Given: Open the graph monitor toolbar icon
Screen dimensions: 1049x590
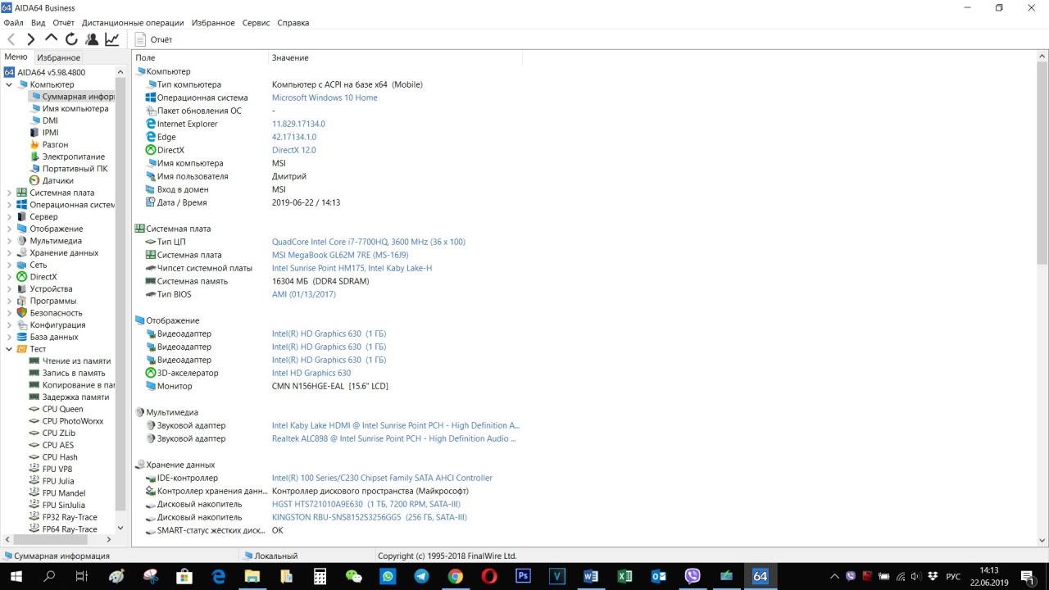Looking at the screenshot, I should [x=112, y=39].
